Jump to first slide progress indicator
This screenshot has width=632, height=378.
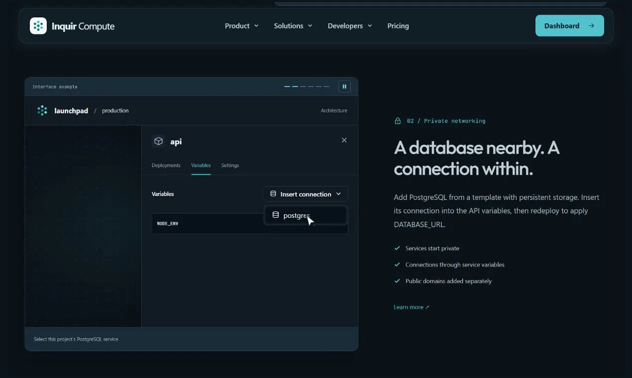point(287,87)
